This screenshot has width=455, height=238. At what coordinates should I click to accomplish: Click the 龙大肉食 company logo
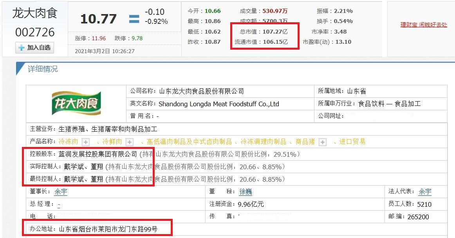(x=76, y=103)
